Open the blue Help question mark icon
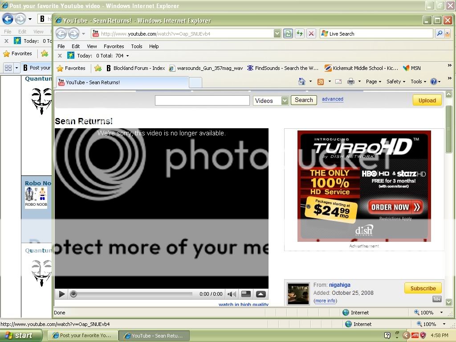 433,82
